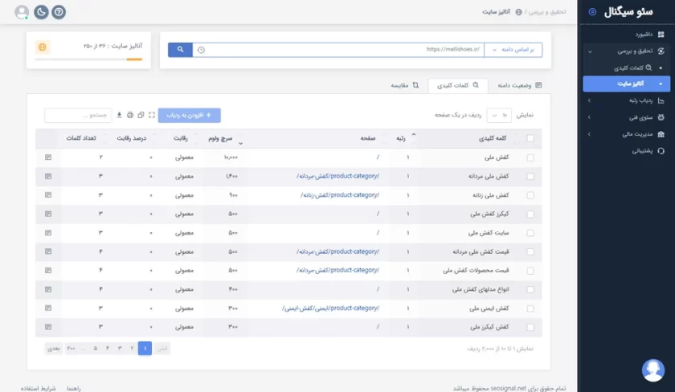Open details icon for کفش کیکرز ملی row
This screenshot has height=392, width=675.
[x=48, y=327]
